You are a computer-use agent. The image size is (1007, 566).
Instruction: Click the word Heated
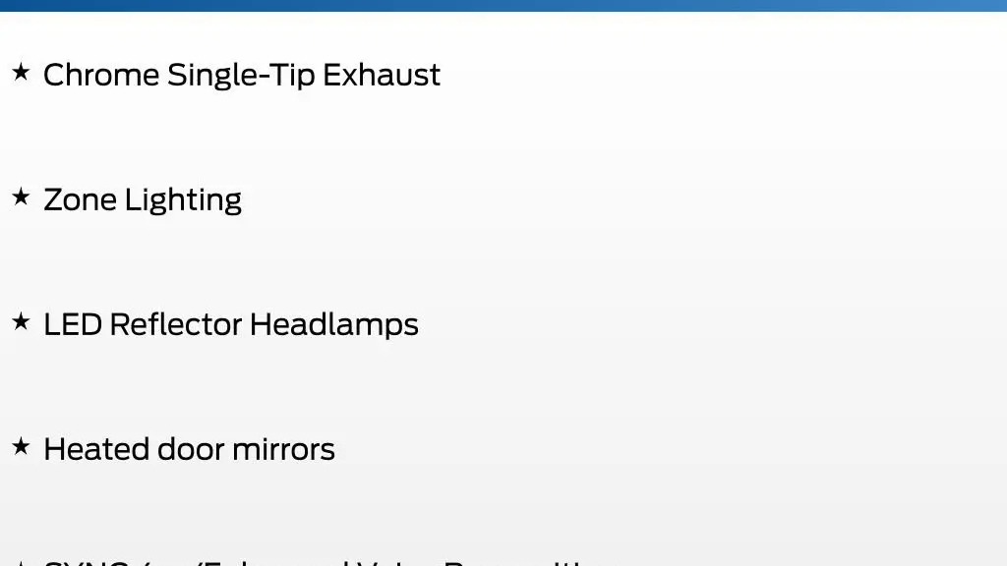[x=97, y=449]
